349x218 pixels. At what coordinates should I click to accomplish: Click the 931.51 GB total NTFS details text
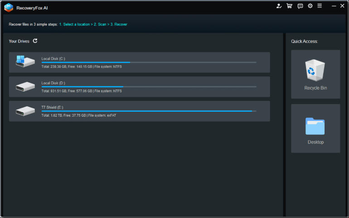click(x=82, y=91)
